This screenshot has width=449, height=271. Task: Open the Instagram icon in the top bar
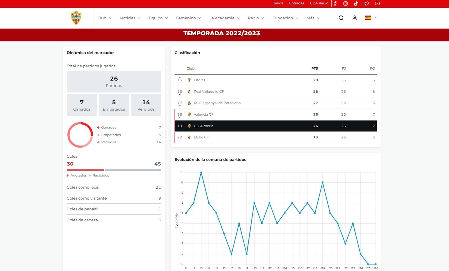point(345,3)
